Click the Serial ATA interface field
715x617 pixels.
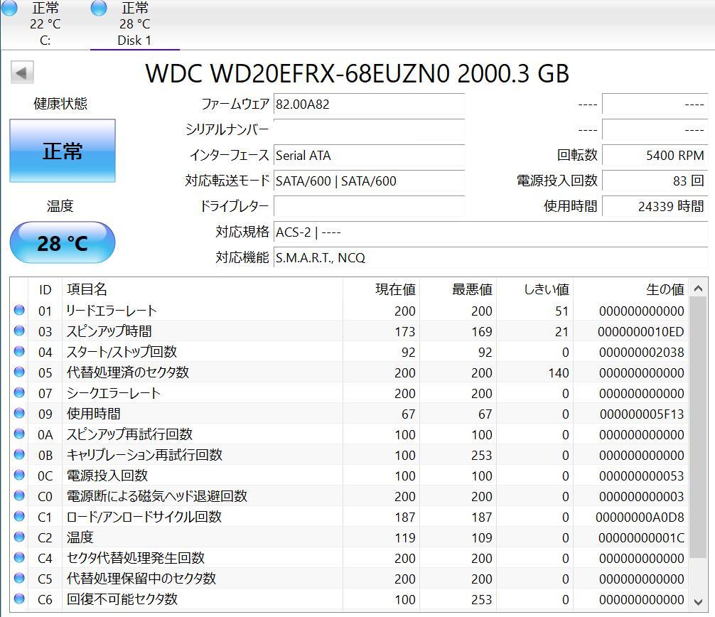pos(369,156)
